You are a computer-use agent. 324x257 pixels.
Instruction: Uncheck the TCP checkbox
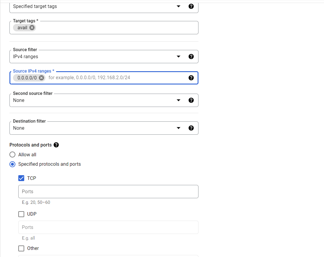pyautogui.click(x=21, y=178)
